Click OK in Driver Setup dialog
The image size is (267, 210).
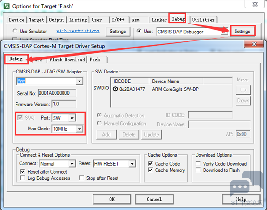(112, 199)
